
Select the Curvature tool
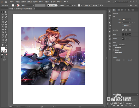coord(6,17)
